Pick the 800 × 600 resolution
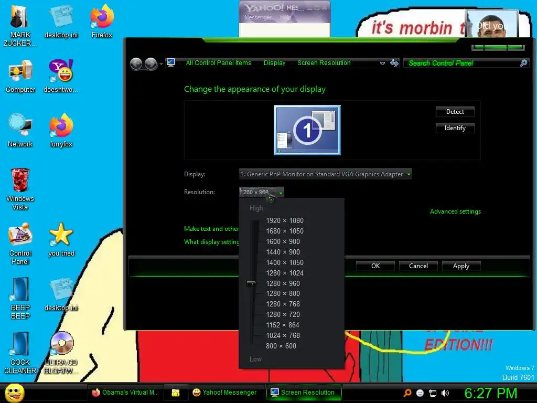 coord(281,346)
